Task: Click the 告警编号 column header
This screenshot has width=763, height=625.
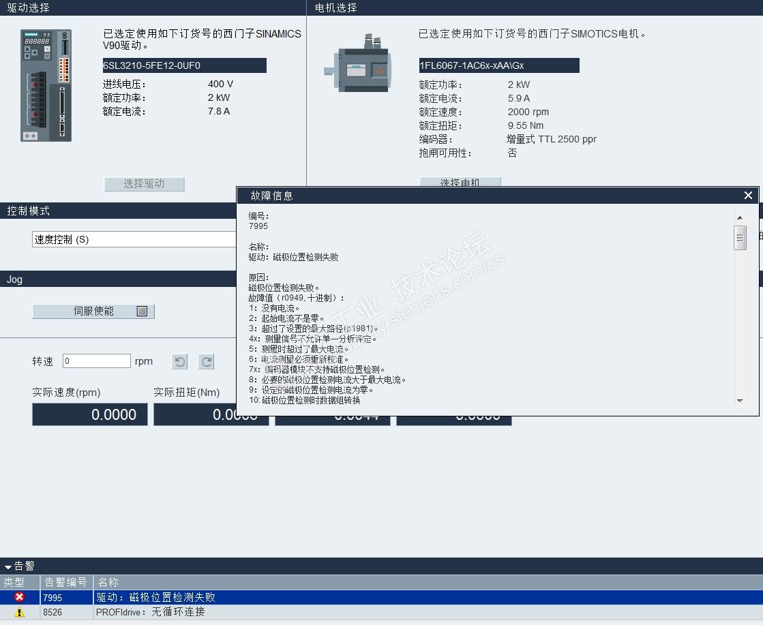Action: [66, 582]
